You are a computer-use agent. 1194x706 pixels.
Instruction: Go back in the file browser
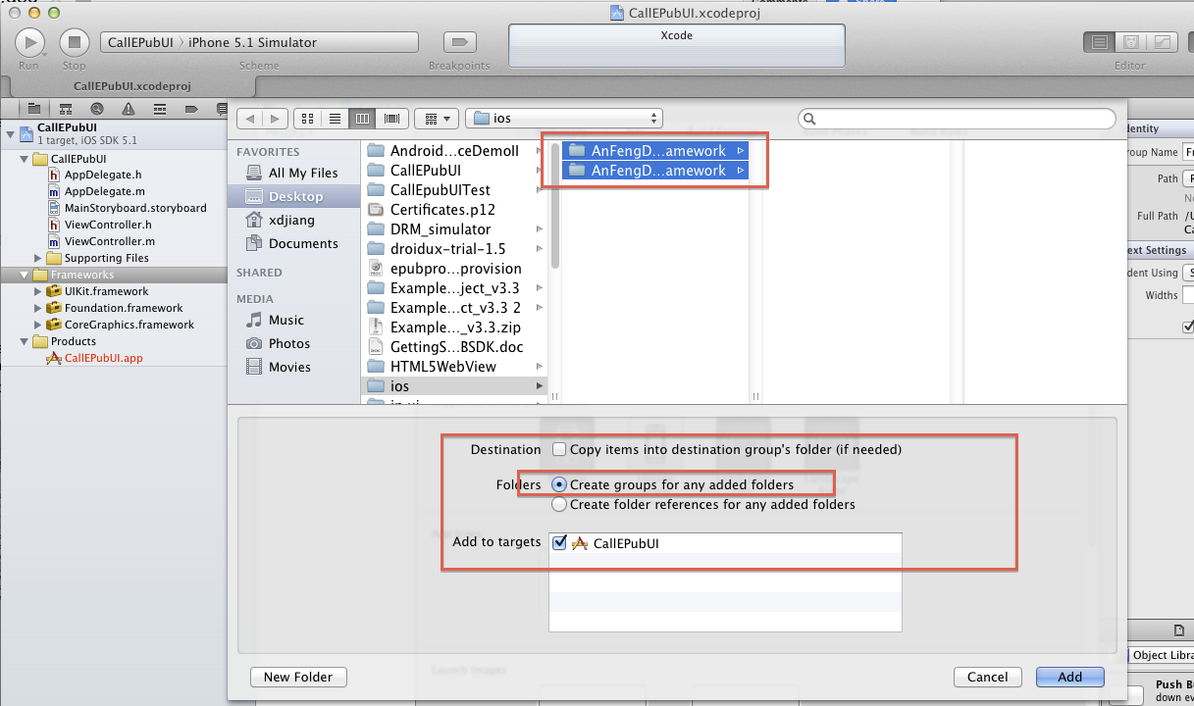pos(250,118)
